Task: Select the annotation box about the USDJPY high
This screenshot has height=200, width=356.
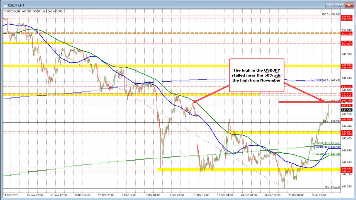Action: (x=256, y=75)
